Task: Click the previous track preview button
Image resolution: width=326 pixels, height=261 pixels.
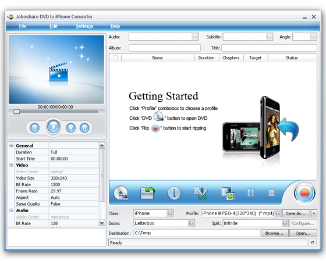Action: tap(35, 128)
